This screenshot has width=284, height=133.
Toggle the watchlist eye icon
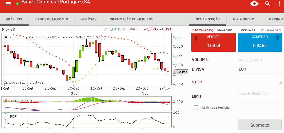(x=254, y=4)
